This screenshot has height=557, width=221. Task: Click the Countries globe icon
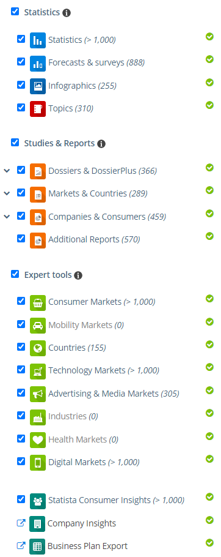[37, 348]
